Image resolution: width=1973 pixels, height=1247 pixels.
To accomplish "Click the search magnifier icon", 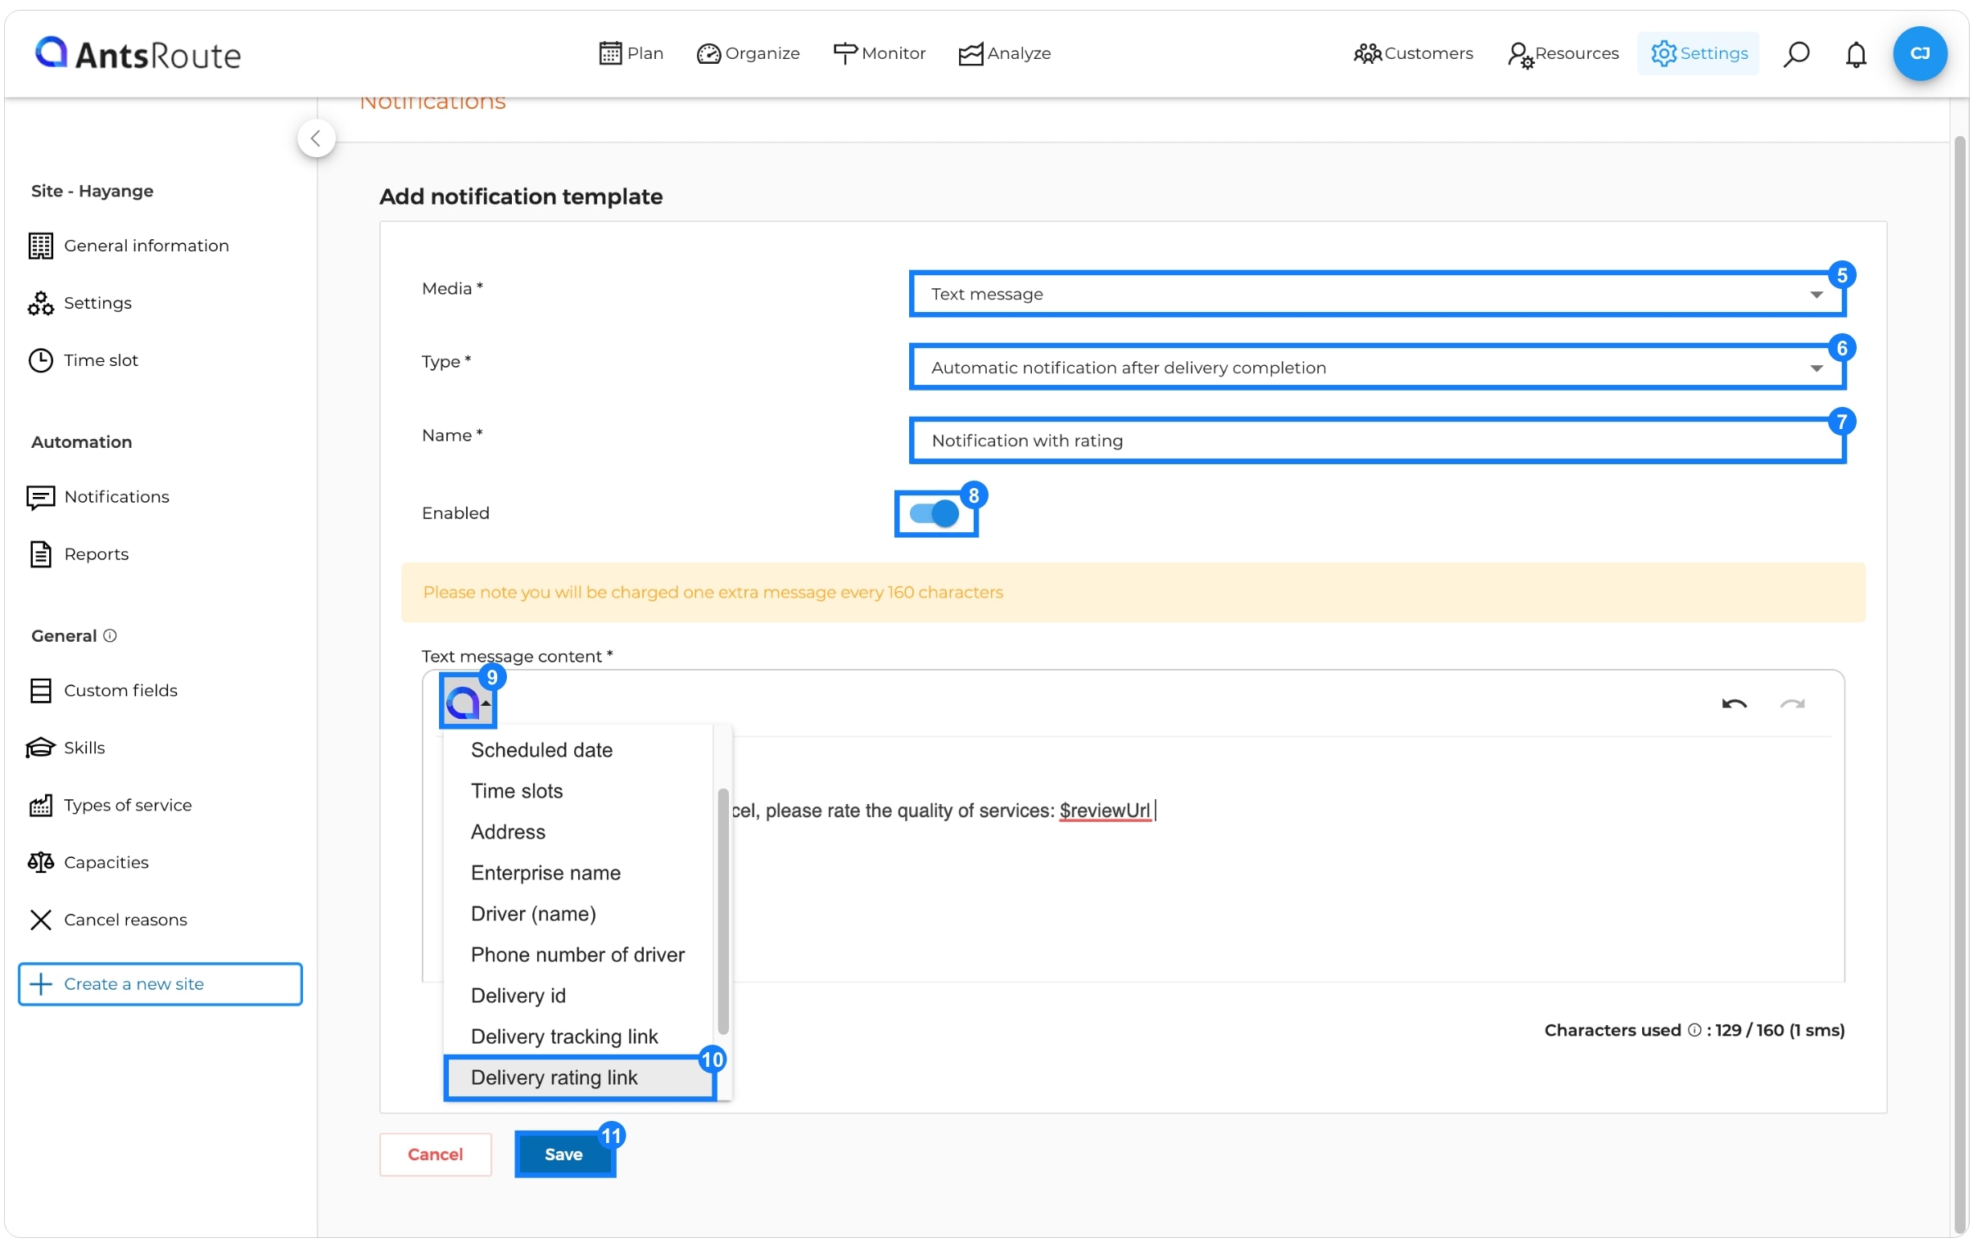I will tap(1796, 54).
